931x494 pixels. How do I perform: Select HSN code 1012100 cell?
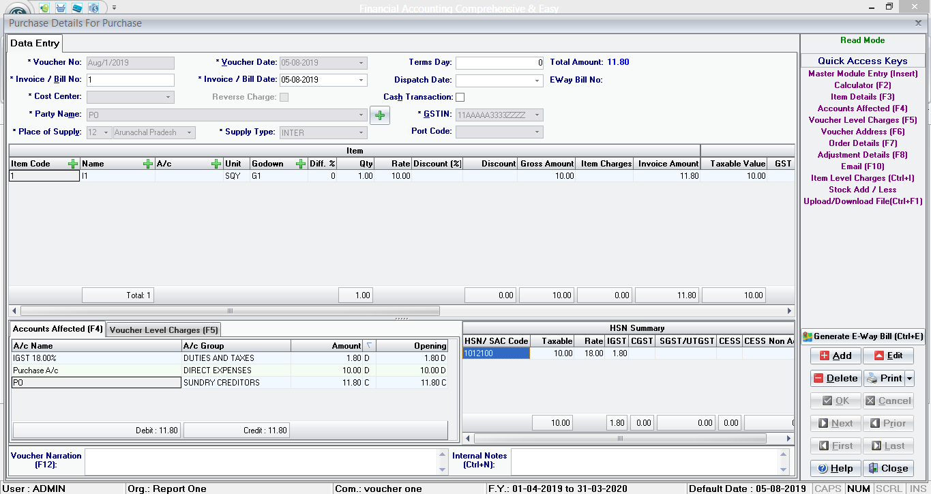click(x=496, y=353)
